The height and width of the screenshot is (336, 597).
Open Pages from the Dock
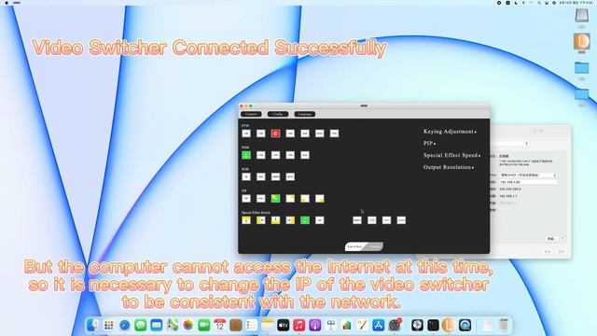[x=363, y=325]
